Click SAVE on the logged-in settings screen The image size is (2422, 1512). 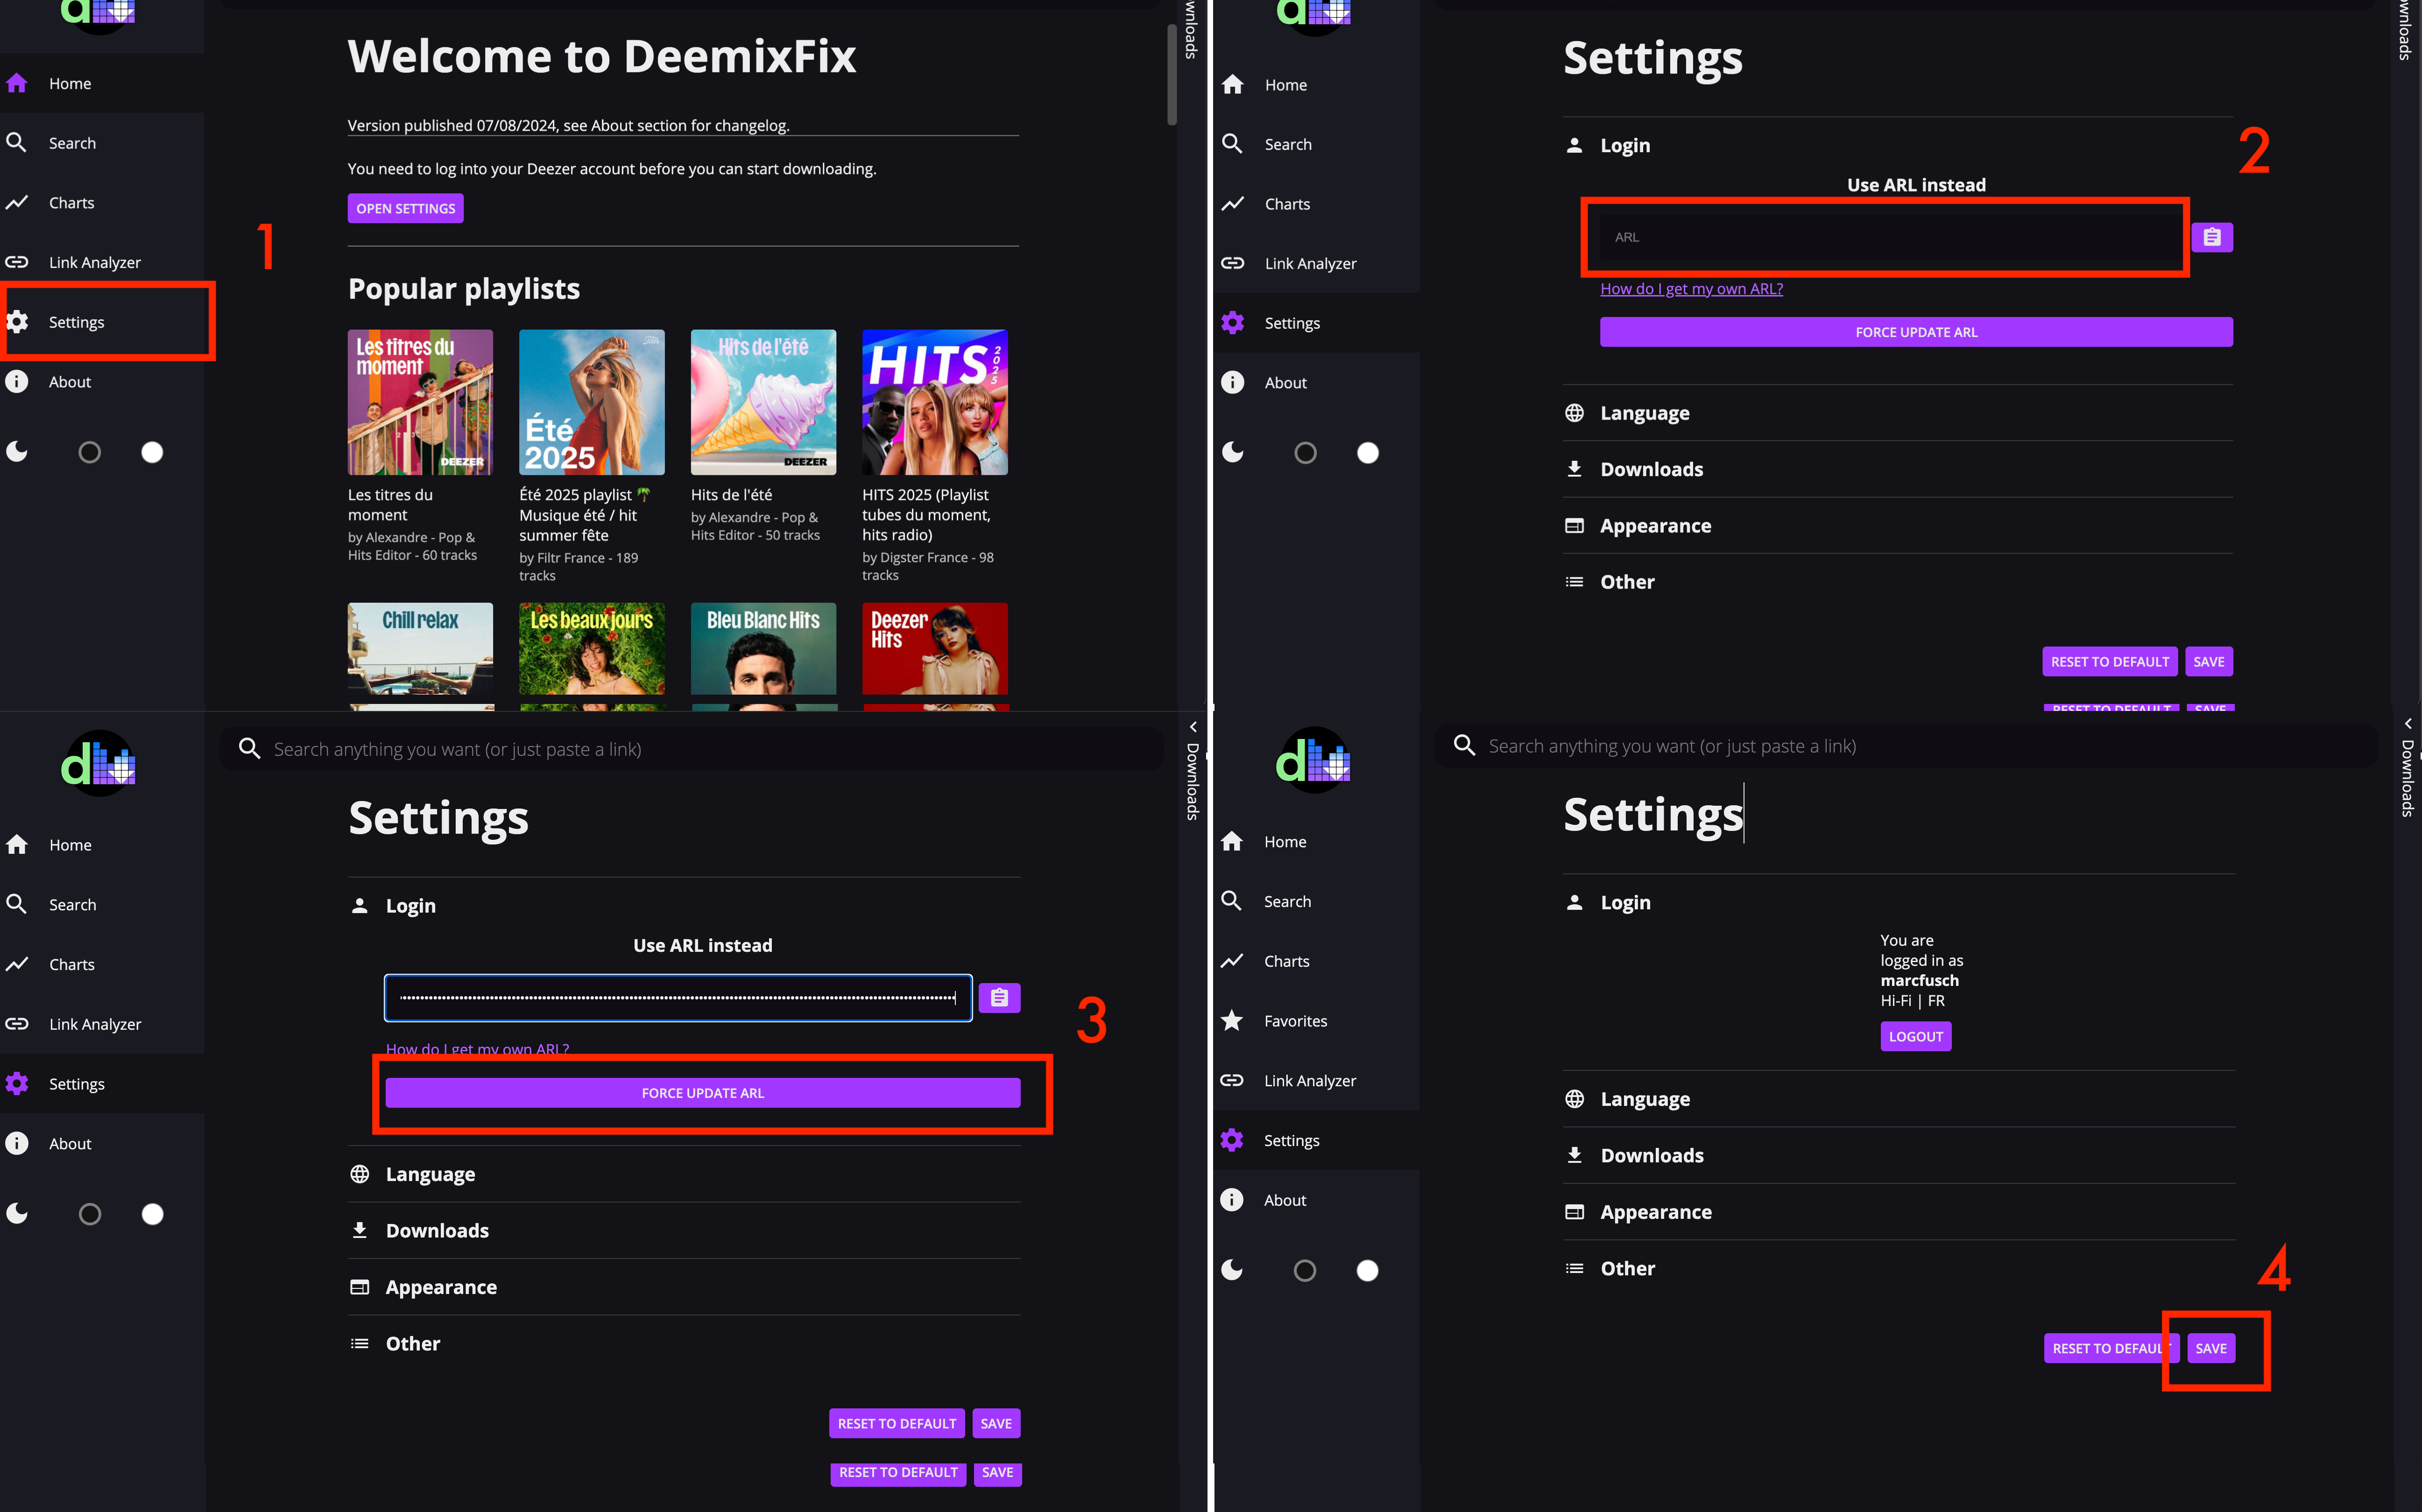click(x=2210, y=1348)
